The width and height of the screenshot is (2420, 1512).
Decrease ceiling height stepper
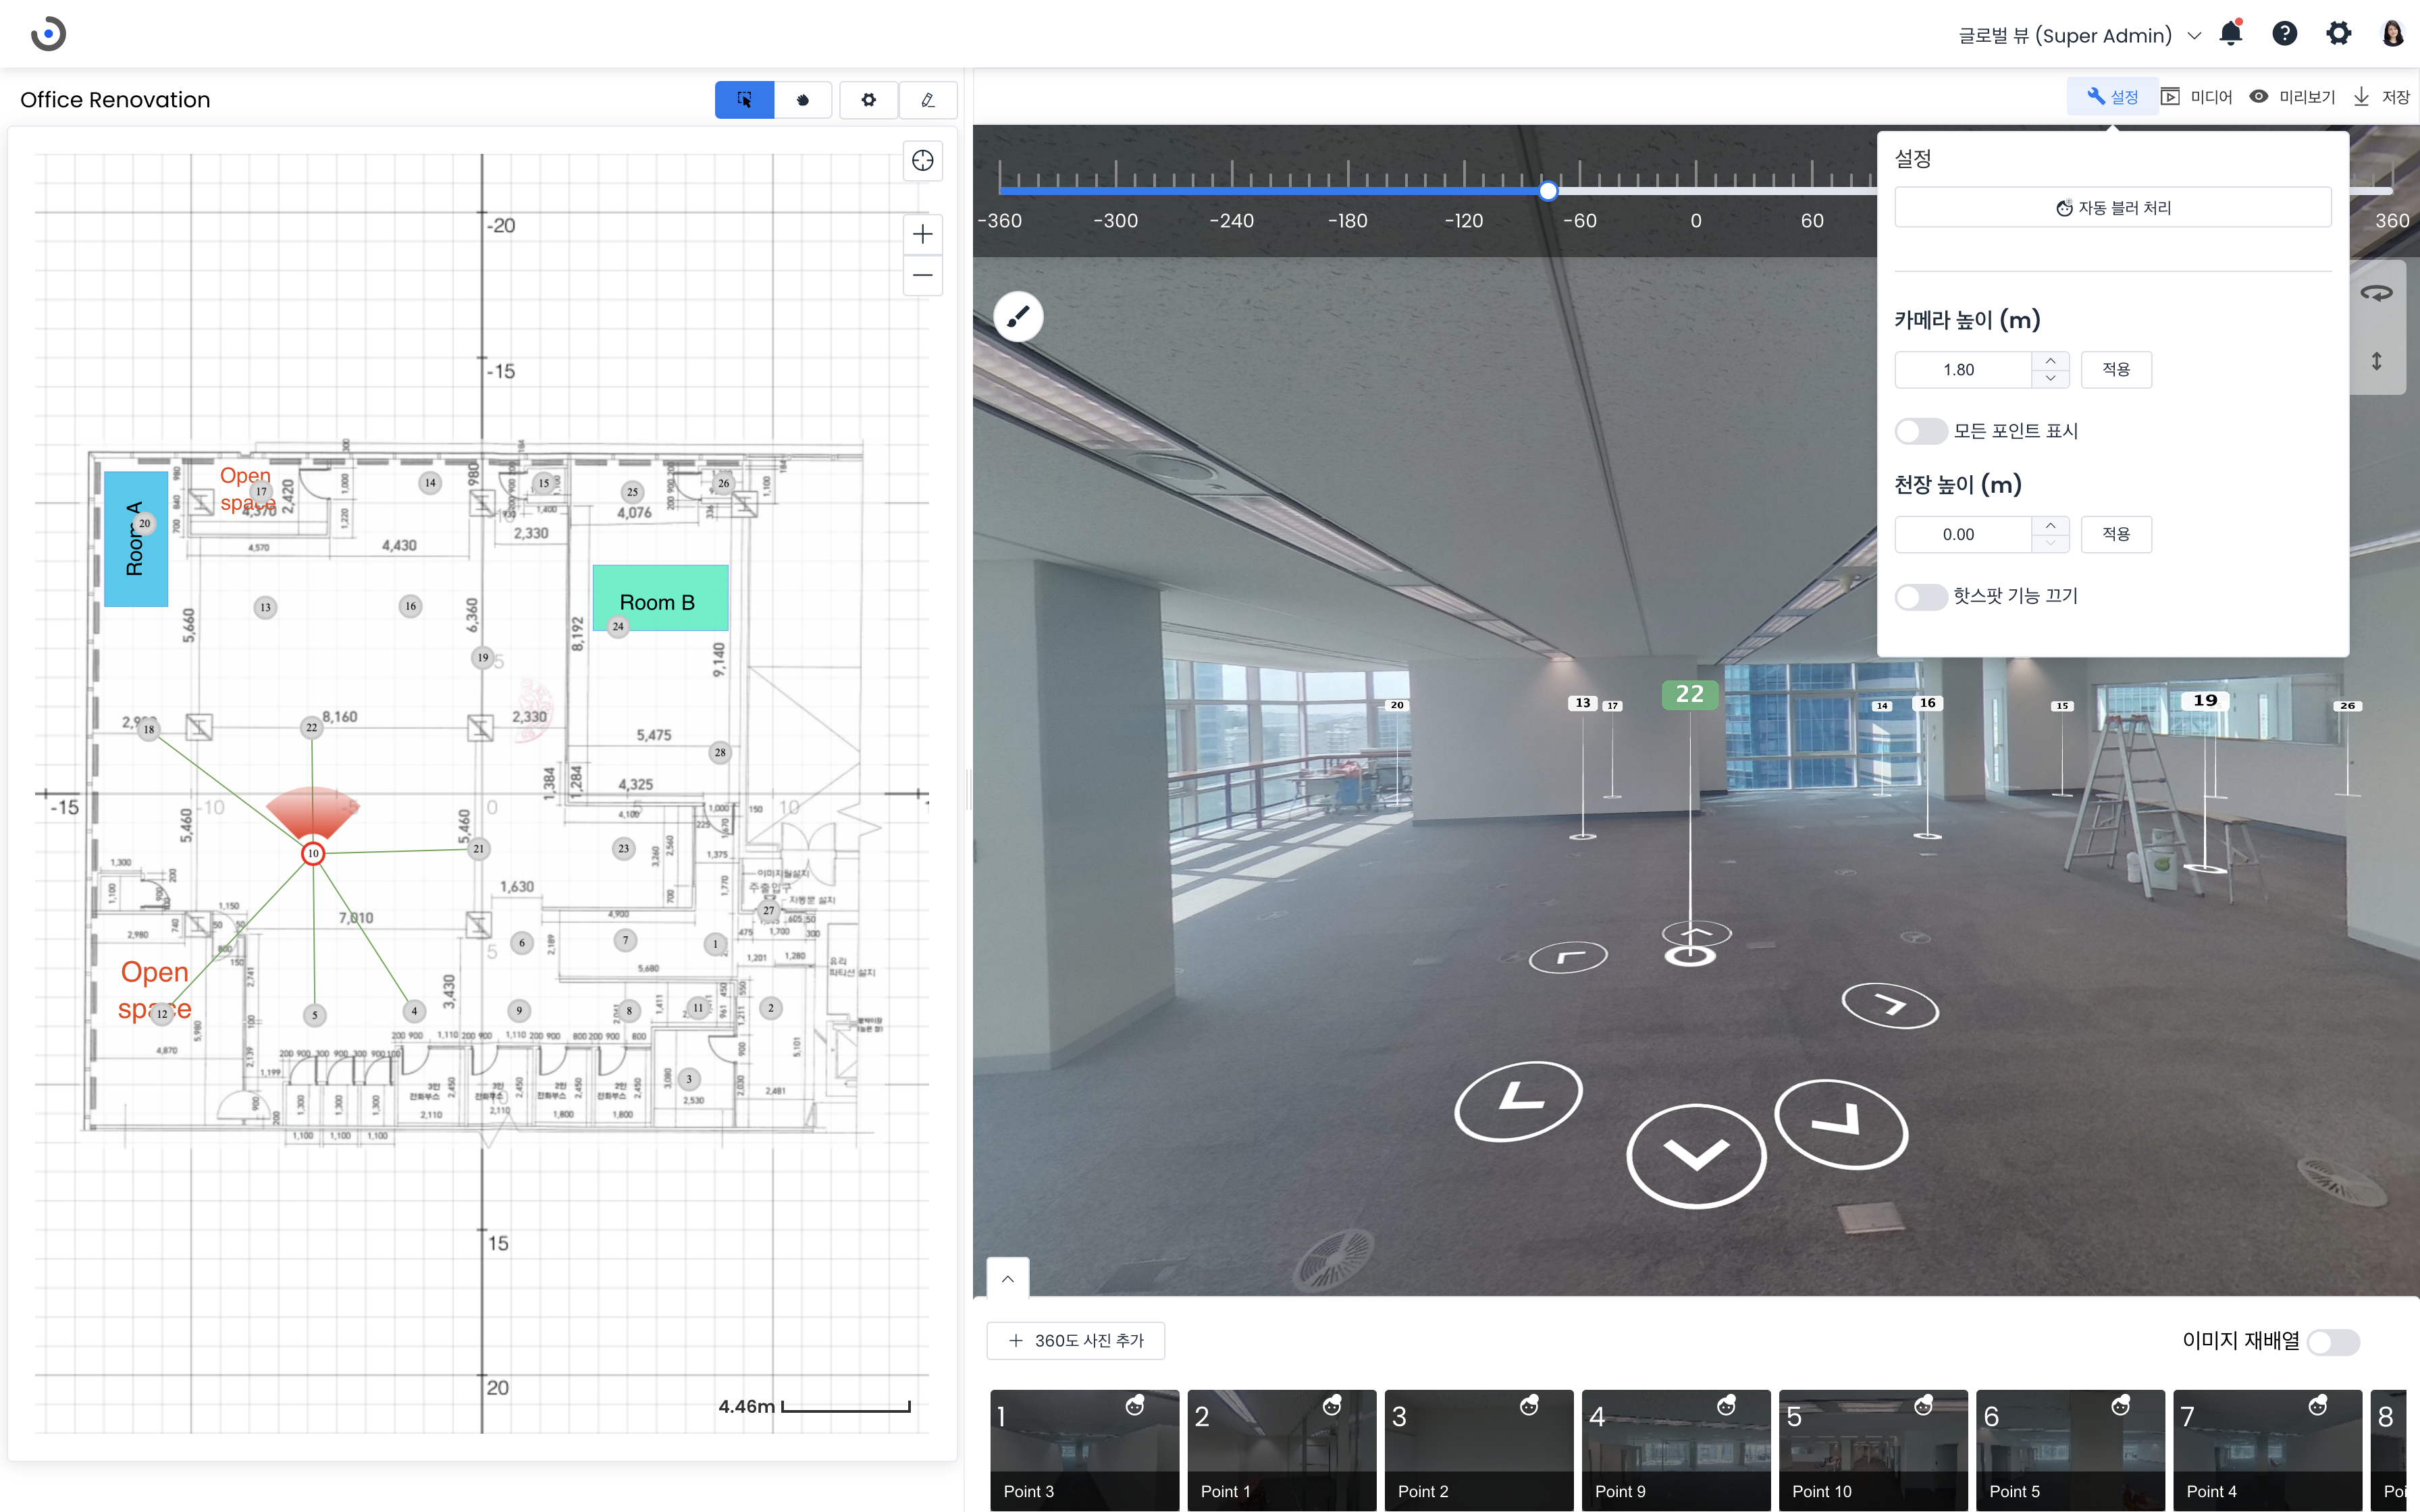coord(2050,544)
